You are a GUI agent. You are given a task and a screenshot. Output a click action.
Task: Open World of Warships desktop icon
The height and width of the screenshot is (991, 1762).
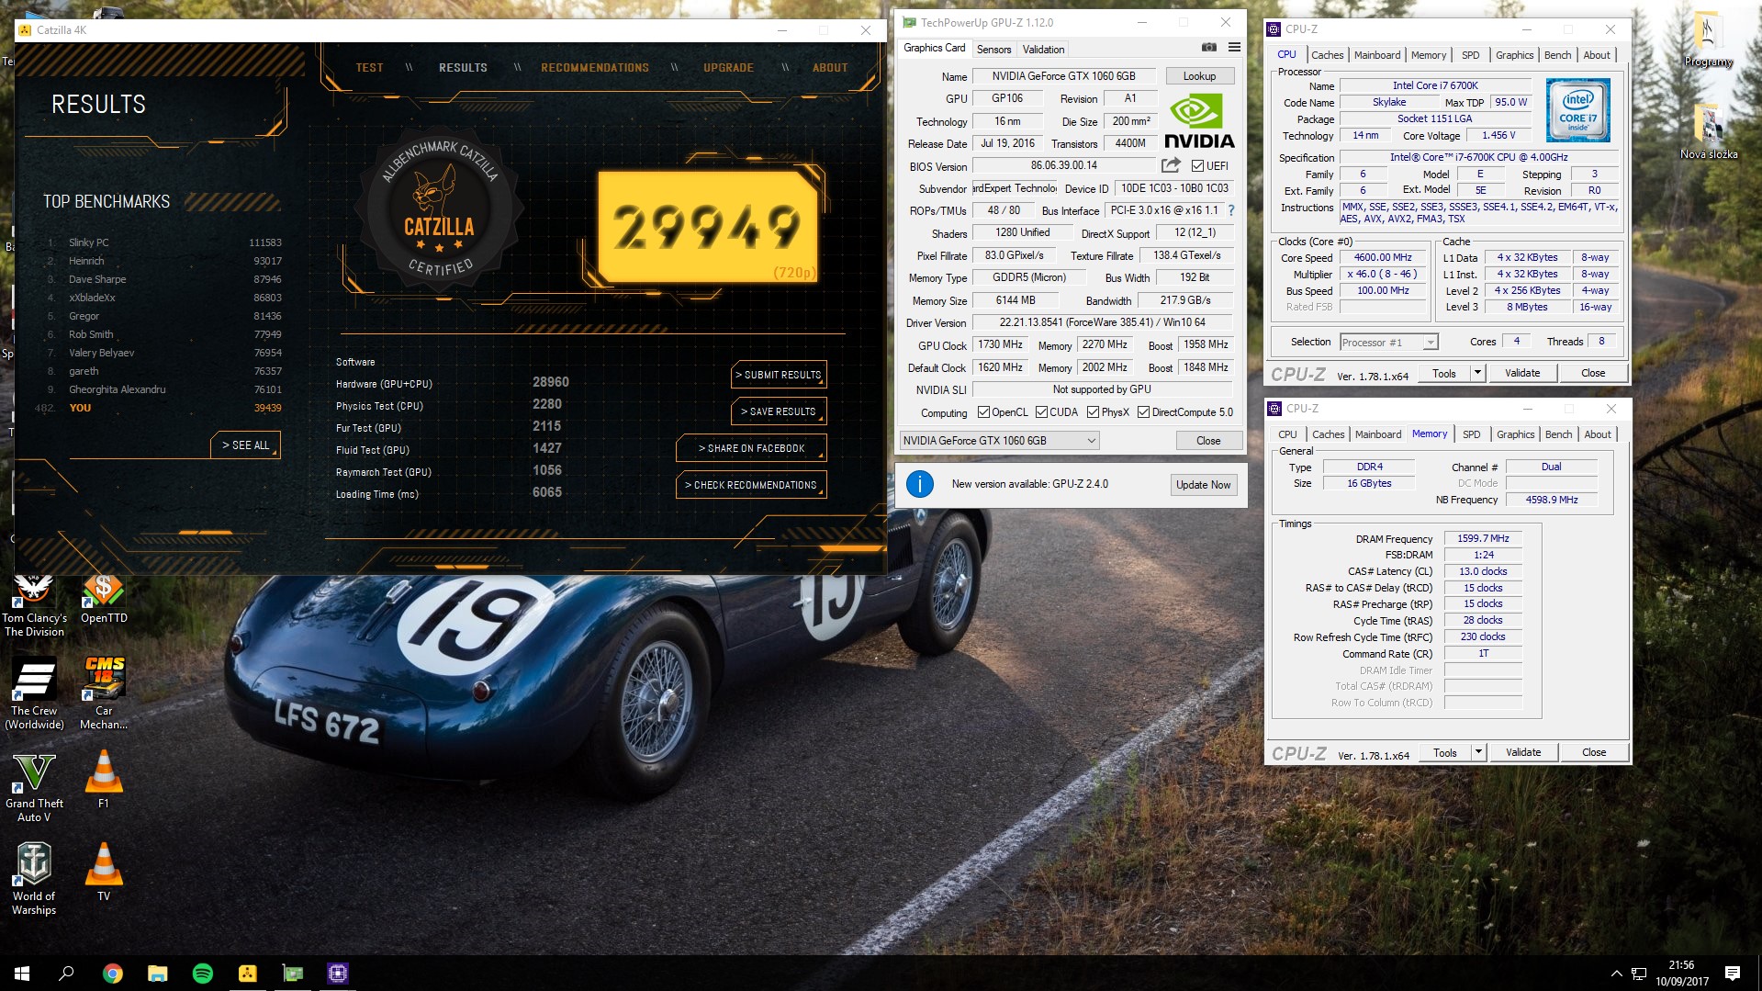tap(34, 880)
